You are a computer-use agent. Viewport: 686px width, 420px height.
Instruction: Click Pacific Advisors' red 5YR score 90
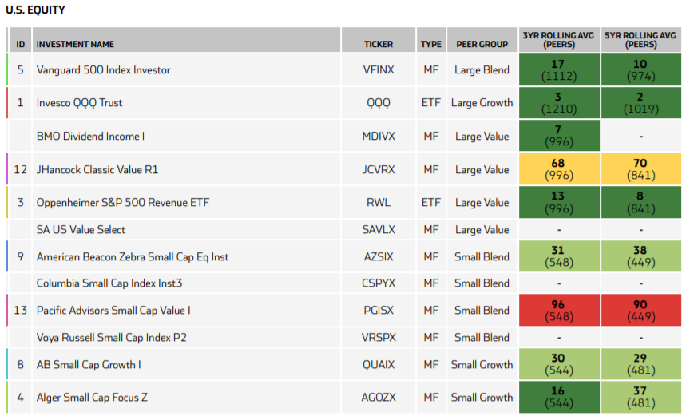coord(641,310)
